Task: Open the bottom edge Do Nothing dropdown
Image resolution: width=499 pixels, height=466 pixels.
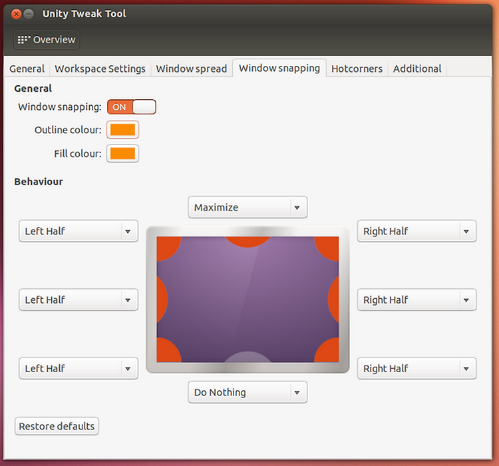Action: pyautogui.click(x=248, y=392)
